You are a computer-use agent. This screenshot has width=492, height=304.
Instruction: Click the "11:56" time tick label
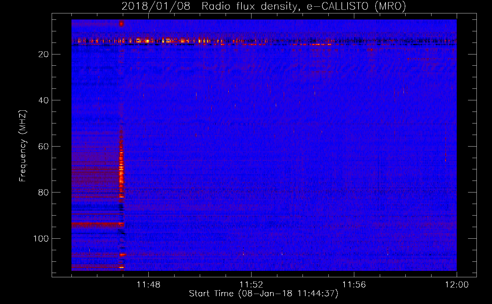pos(354,285)
